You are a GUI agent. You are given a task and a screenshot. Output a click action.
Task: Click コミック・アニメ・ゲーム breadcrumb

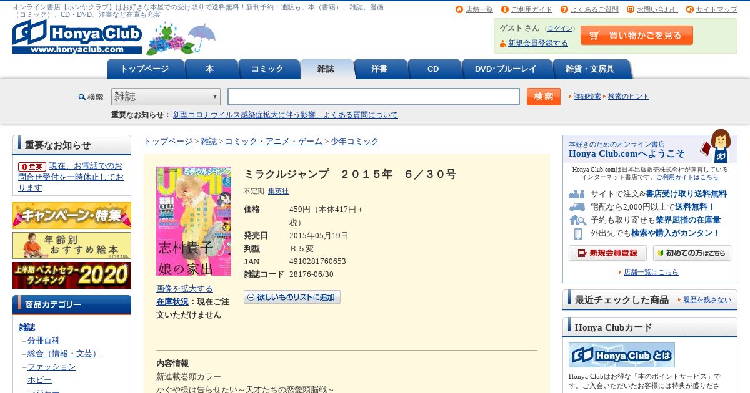click(274, 142)
